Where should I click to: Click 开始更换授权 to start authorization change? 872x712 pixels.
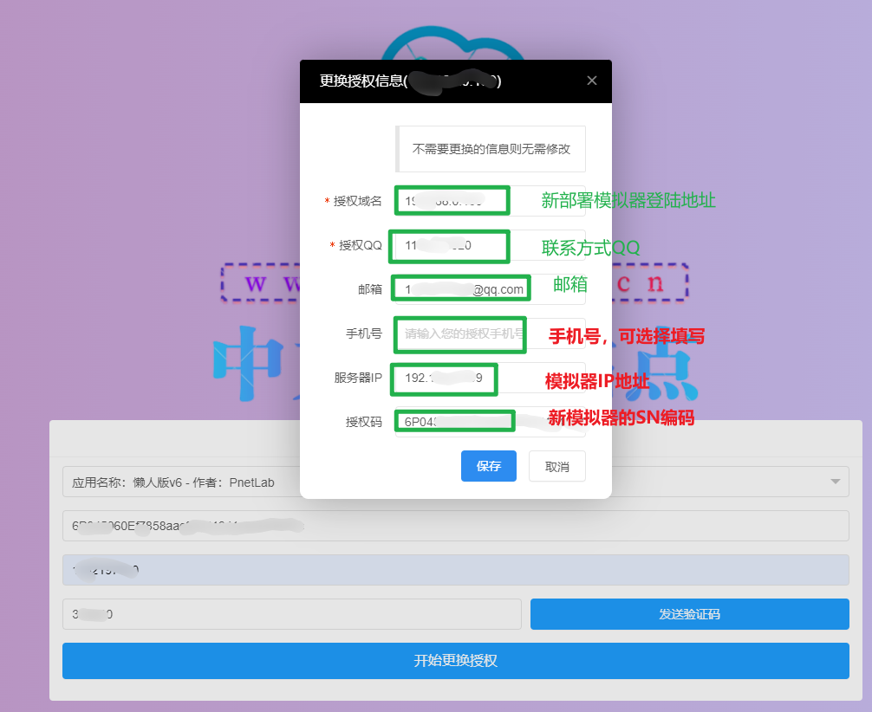(x=457, y=661)
